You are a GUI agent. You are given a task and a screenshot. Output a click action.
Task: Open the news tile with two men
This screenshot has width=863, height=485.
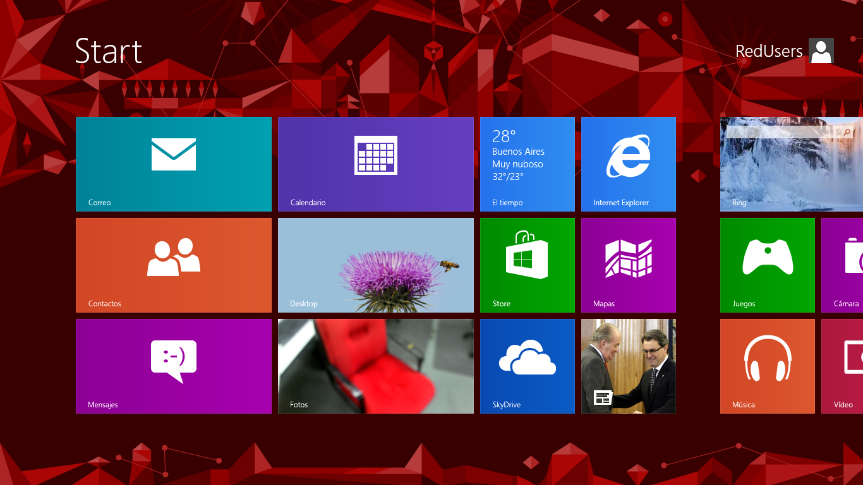tap(629, 366)
